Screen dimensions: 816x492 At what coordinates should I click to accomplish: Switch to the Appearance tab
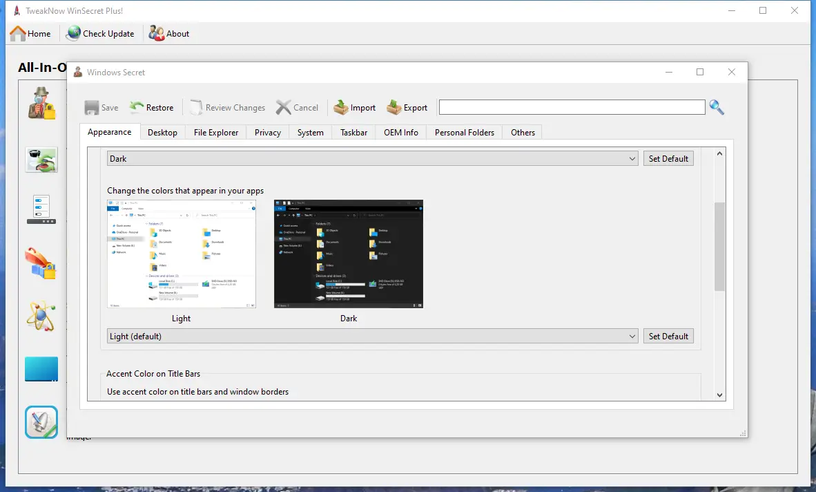pos(109,132)
